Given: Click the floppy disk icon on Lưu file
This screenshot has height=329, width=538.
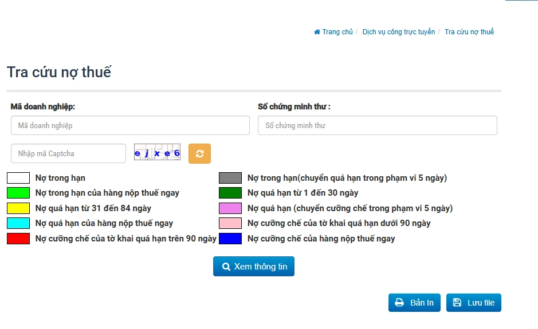Looking at the screenshot, I should 457,303.
